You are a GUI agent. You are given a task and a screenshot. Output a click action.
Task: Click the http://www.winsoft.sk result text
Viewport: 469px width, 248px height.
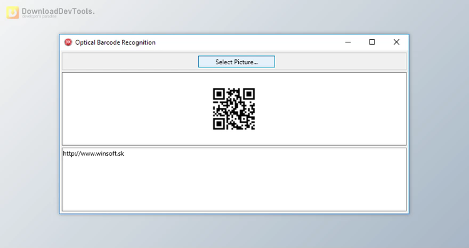point(93,153)
